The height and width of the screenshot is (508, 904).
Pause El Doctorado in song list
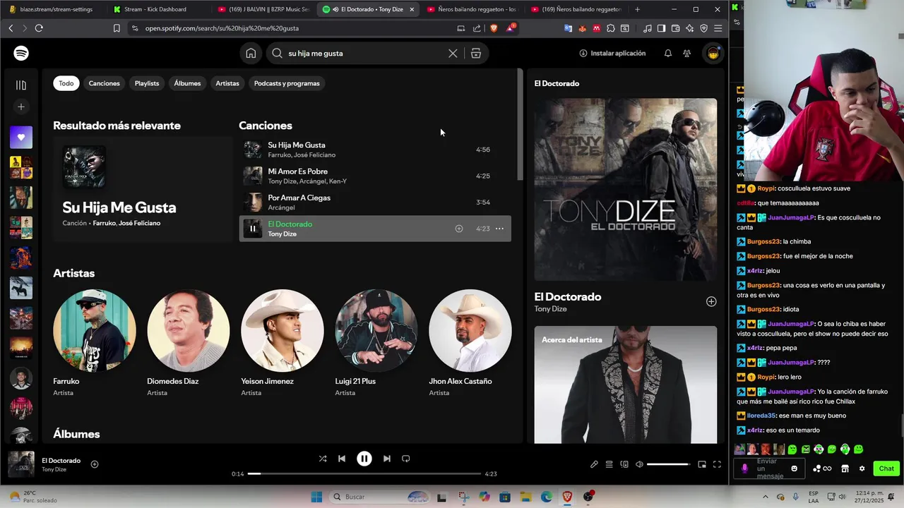[x=253, y=229]
